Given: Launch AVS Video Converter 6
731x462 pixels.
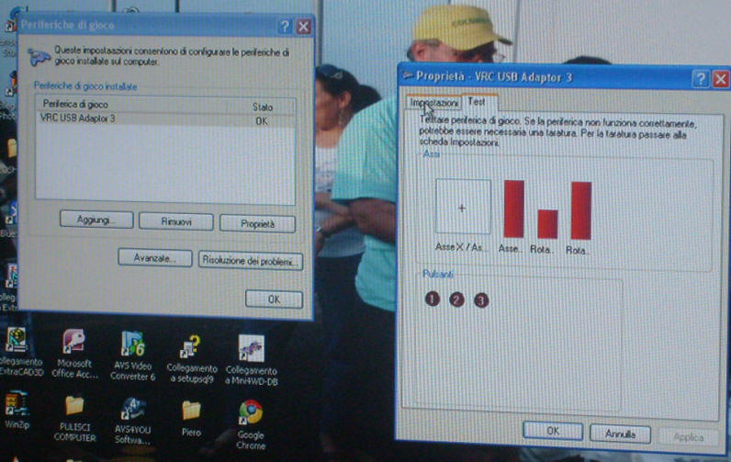Looking at the screenshot, I should tap(132, 344).
